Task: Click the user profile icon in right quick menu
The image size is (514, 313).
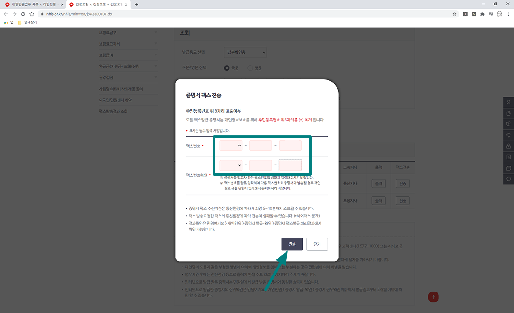Action: coord(509,102)
